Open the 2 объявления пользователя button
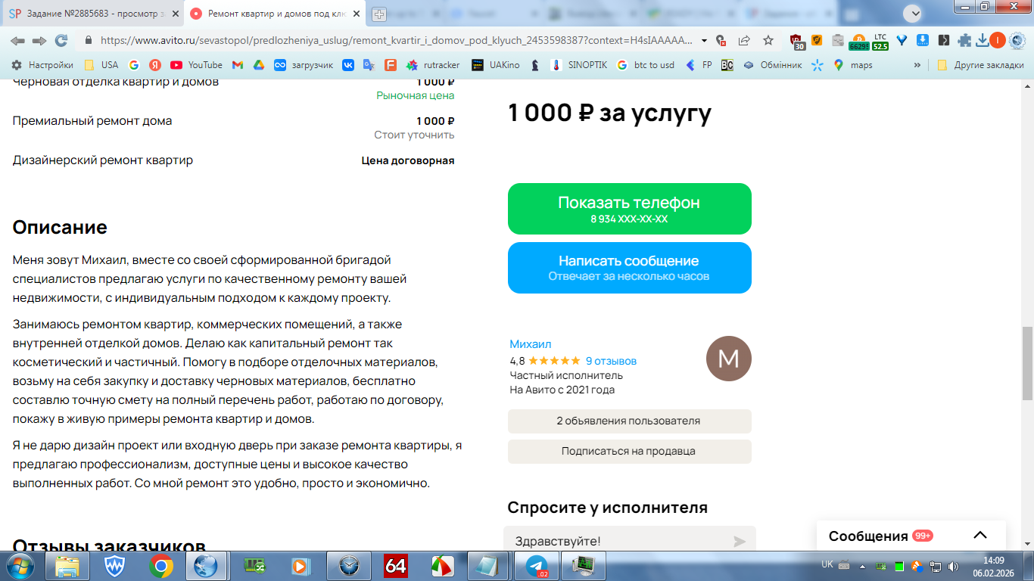This screenshot has height=581, width=1034. (630, 421)
